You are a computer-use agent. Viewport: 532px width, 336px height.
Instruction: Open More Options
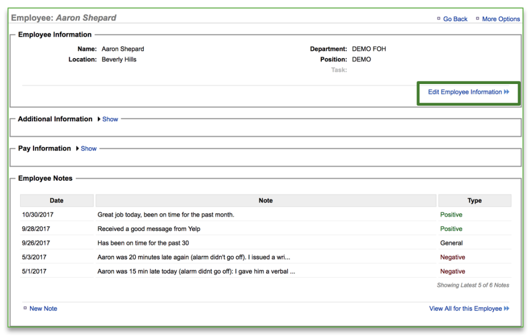[501, 19]
